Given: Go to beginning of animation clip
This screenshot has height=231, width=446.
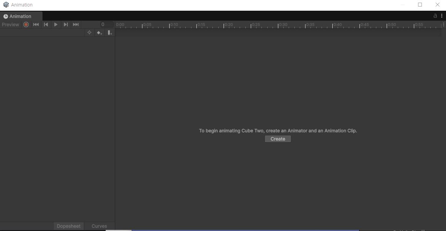Looking at the screenshot, I should click(36, 24).
